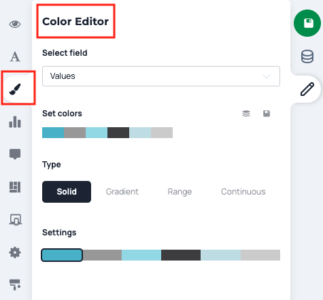Select the paintbrush color editor icon

coord(15,89)
